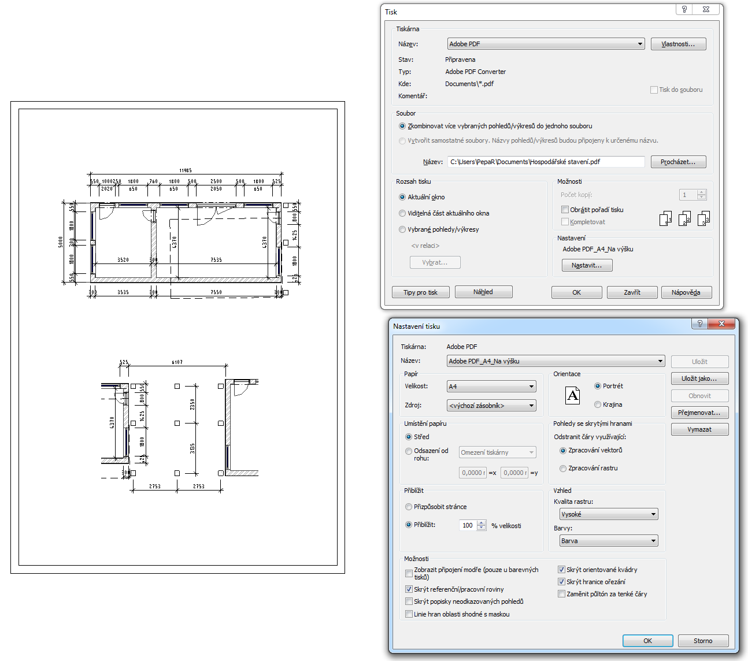Click the help question mark in Tisk dialog
This screenshot has width=748, height=661.
point(684,9)
